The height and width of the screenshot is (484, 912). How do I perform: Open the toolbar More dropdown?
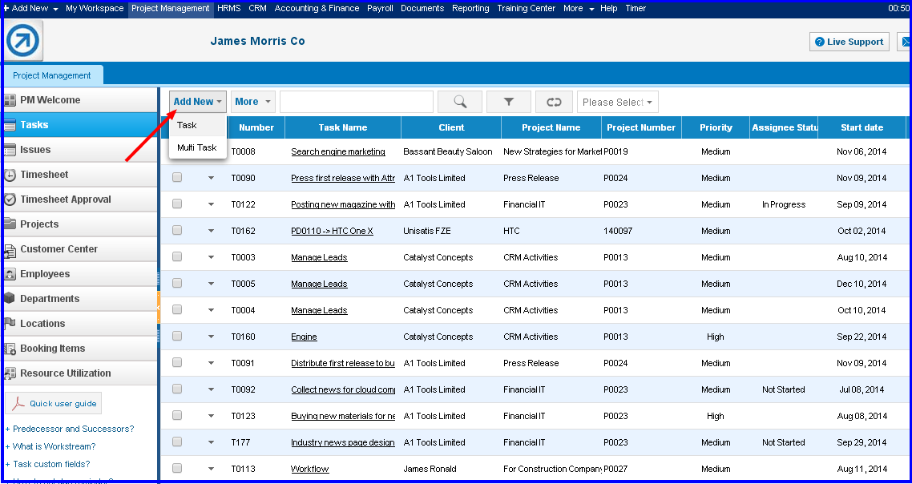click(x=253, y=102)
